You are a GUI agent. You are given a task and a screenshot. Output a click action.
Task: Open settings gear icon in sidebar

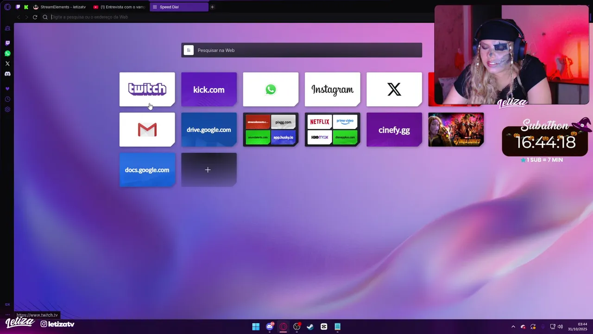7,109
